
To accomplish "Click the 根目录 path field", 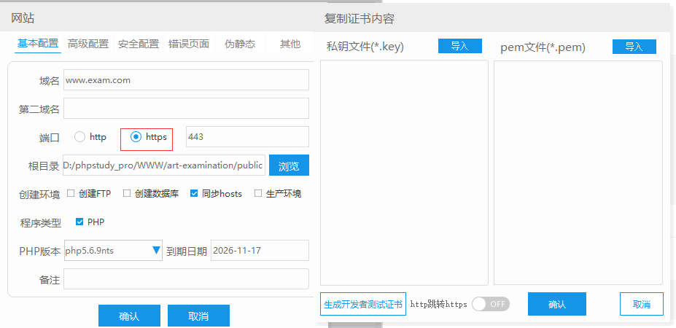I will point(164,165).
